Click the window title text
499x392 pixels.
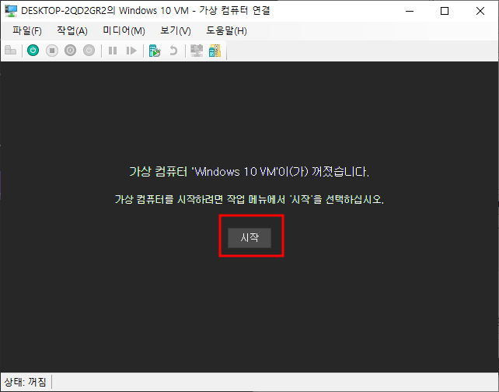tap(145, 11)
